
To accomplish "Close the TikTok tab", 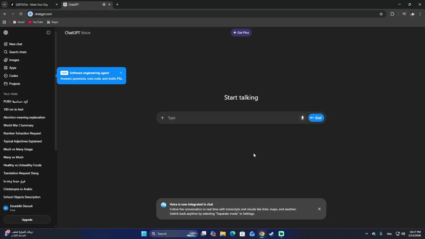I will (56, 5).
